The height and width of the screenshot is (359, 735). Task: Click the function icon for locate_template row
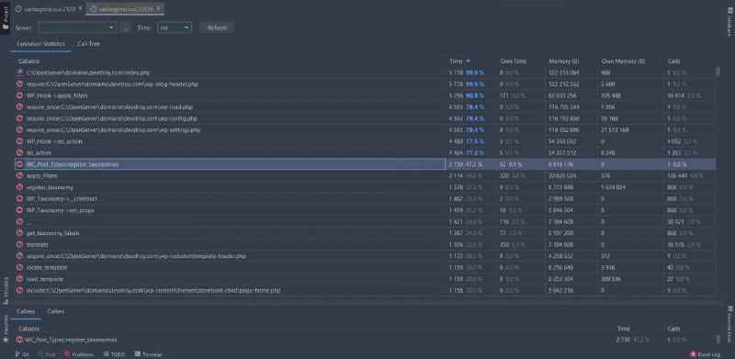coord(19,267)
